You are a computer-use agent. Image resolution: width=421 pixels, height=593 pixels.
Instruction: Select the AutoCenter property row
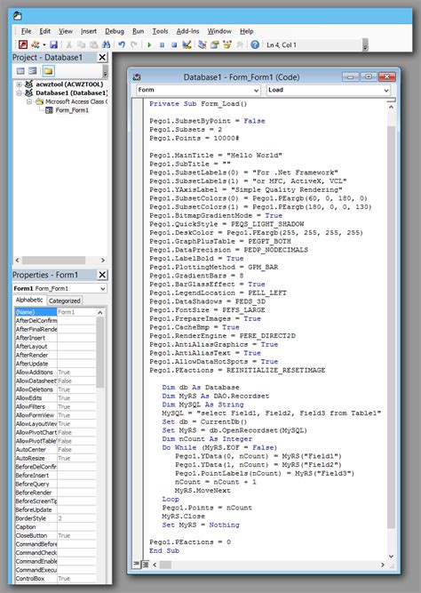pos(56,450)
